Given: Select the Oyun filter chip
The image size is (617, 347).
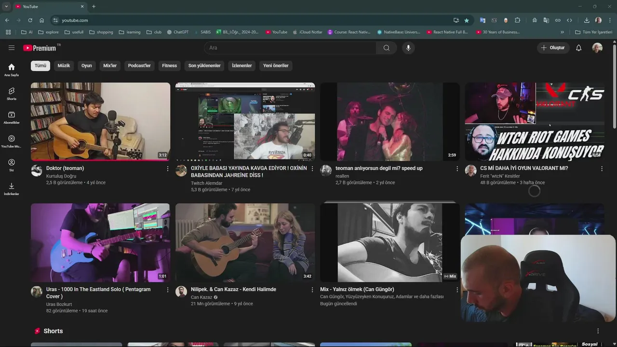Looking at the screenshot, I should pyautogui.click(x=87, y=66).
